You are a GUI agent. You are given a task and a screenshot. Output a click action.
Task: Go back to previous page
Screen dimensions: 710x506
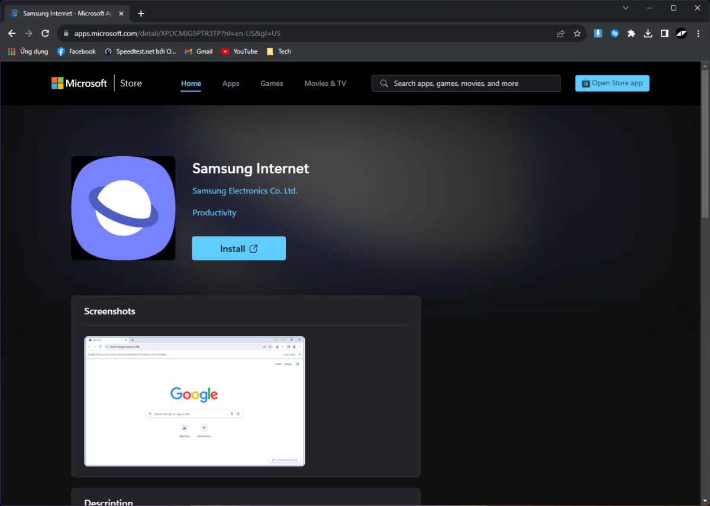pyautogui.click(x=12, y=34)
